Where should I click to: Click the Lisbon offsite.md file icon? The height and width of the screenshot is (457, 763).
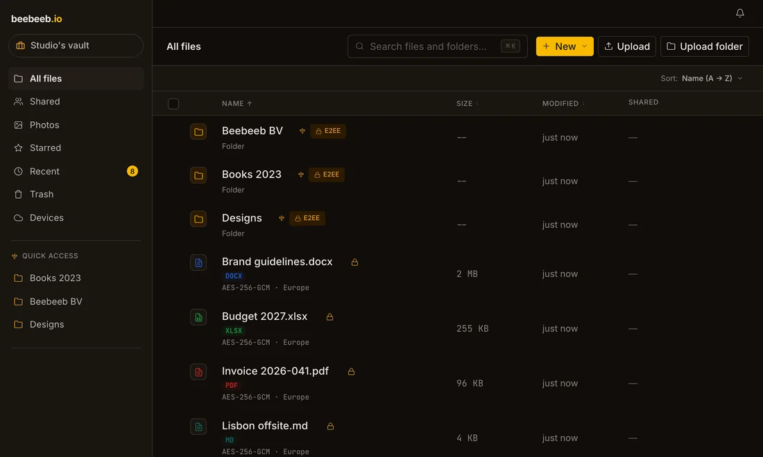click(x=198, y=427)
